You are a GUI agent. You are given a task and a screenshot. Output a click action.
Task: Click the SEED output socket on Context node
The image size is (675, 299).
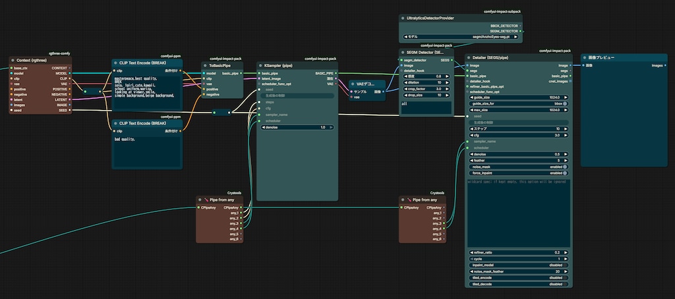click(69, 110)
